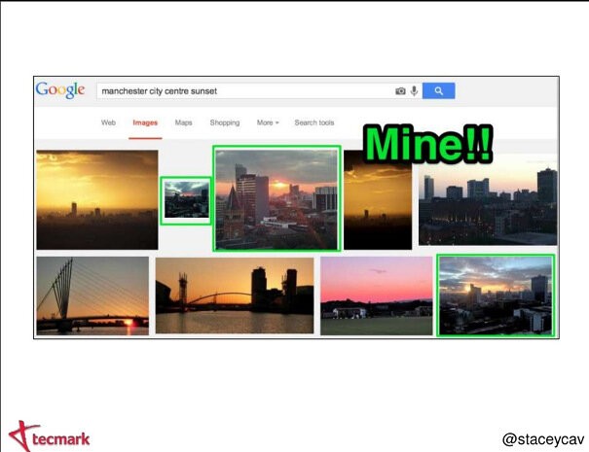Open the blue cloudy sunset cityscape thumbnail
The height and width of the screenshot is (452, 589).
point(496,296)
